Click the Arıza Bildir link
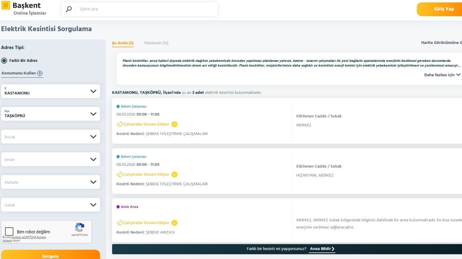 [x=322, y=249]
